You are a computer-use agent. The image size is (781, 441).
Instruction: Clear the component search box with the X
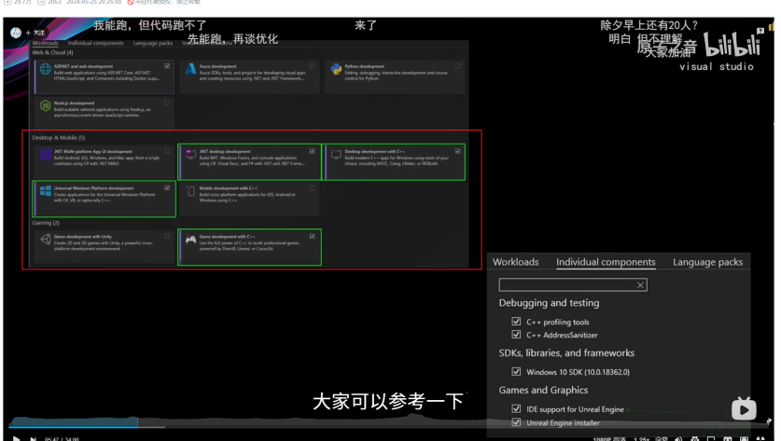640,285
